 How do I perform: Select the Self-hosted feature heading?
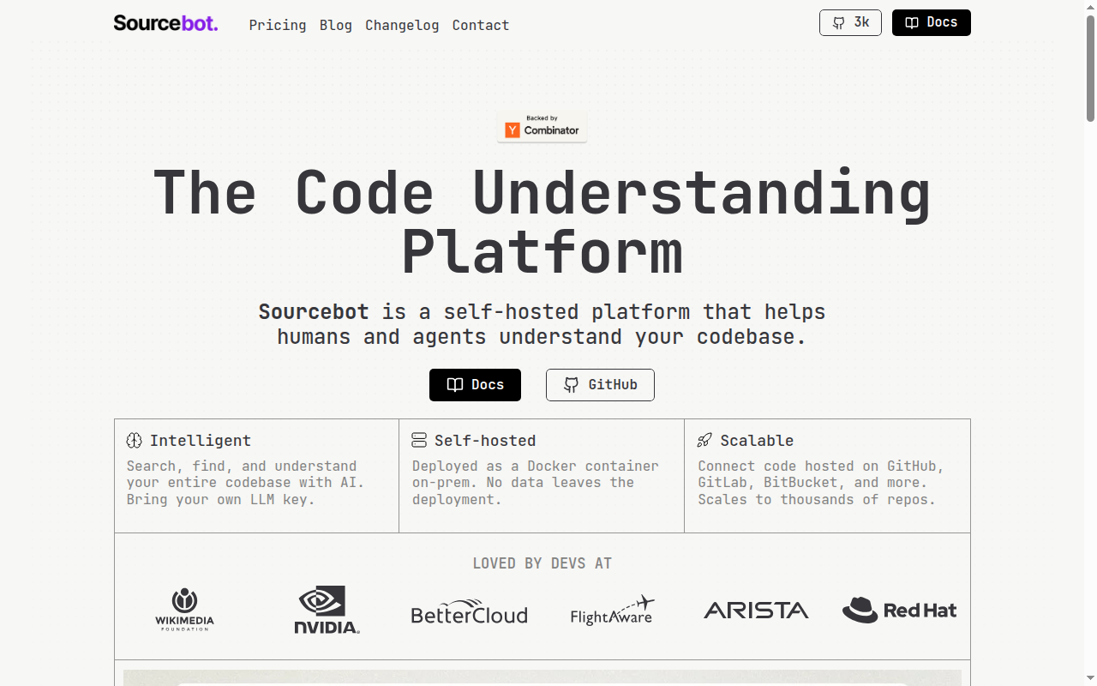coord(485,441)
